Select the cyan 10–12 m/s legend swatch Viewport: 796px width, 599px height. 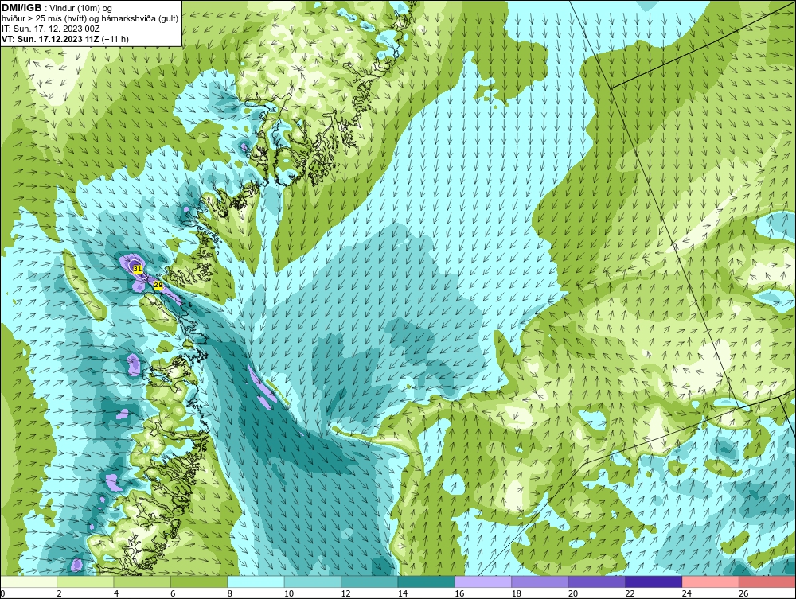coord(313,581)
